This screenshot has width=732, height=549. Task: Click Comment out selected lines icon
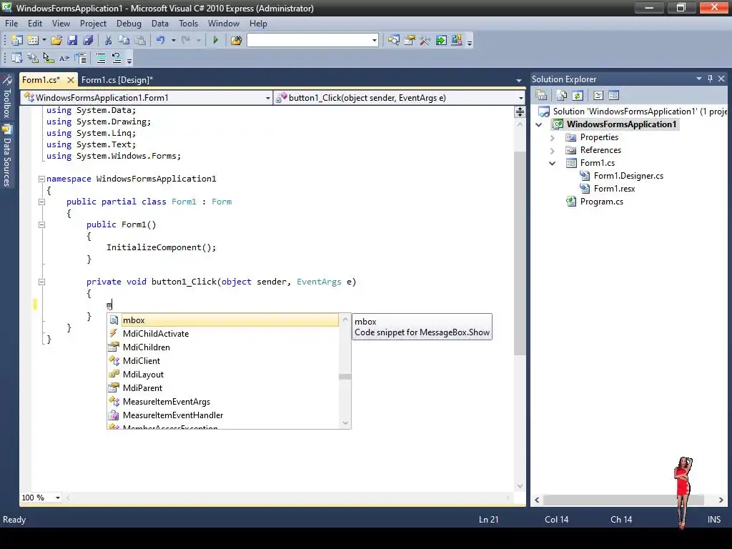point(101,58)
